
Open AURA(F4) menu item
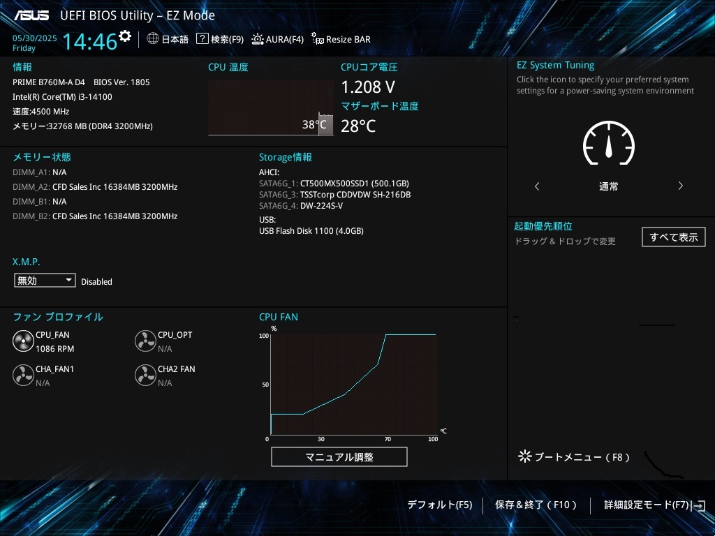285,39
